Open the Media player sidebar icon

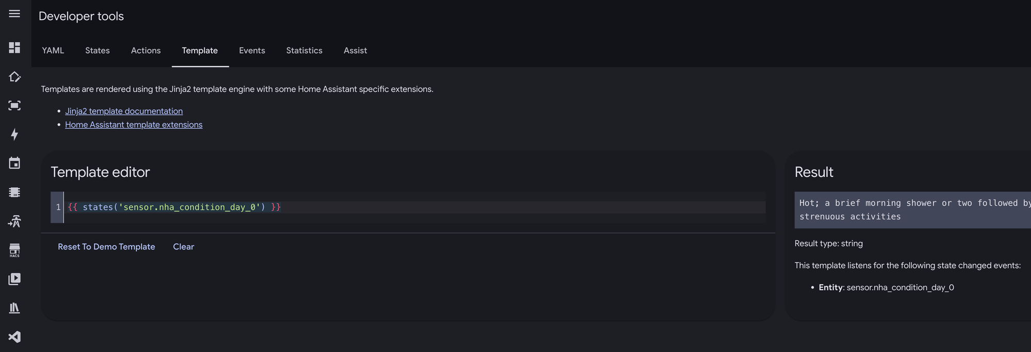[14, 279]
